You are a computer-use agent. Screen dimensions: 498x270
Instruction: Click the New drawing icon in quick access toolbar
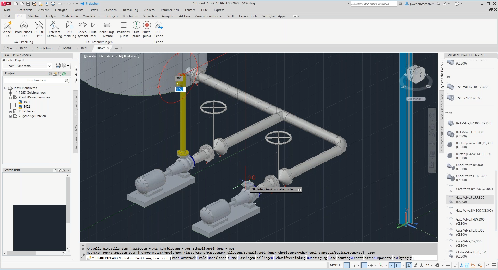coord(15,4)
